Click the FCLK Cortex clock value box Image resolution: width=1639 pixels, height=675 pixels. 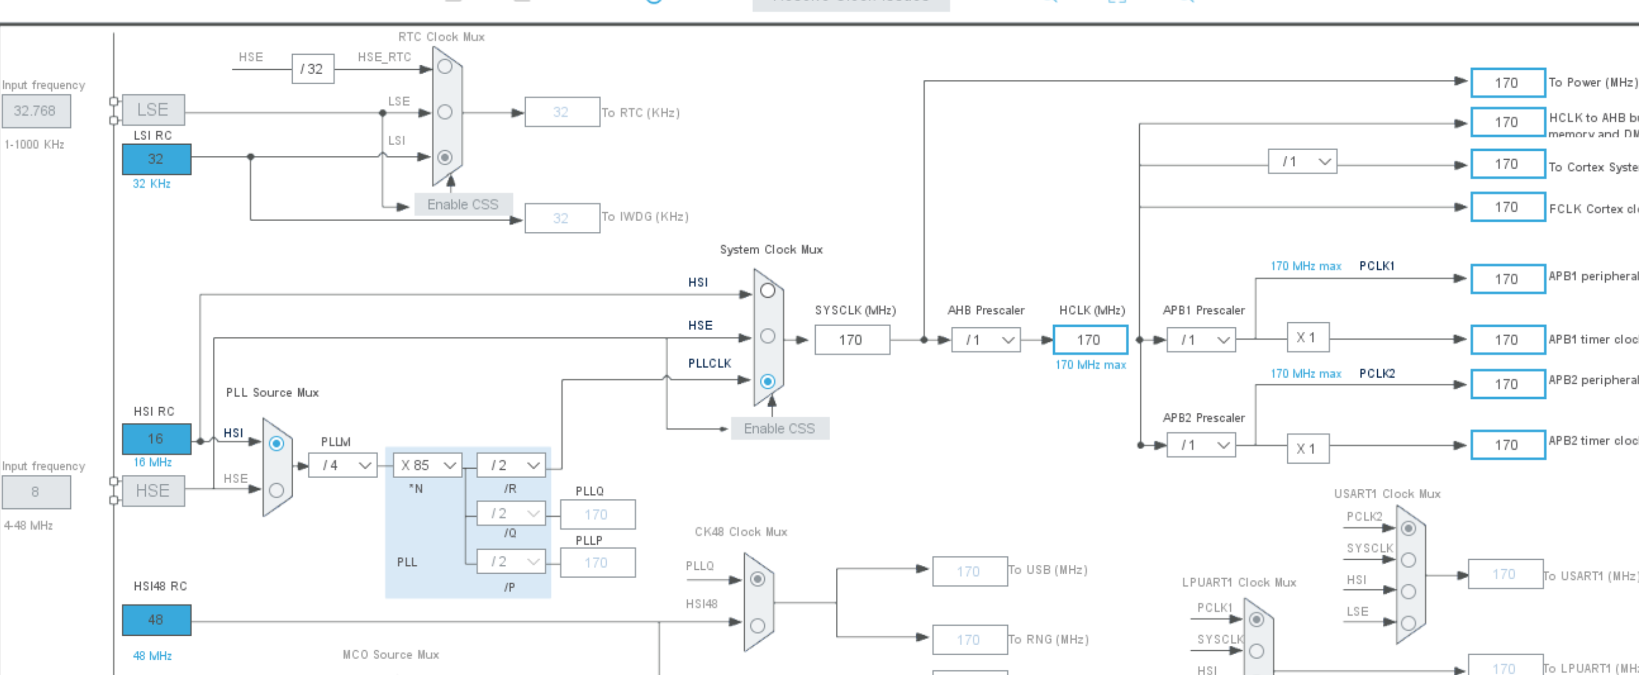(x=1508, y=207)
